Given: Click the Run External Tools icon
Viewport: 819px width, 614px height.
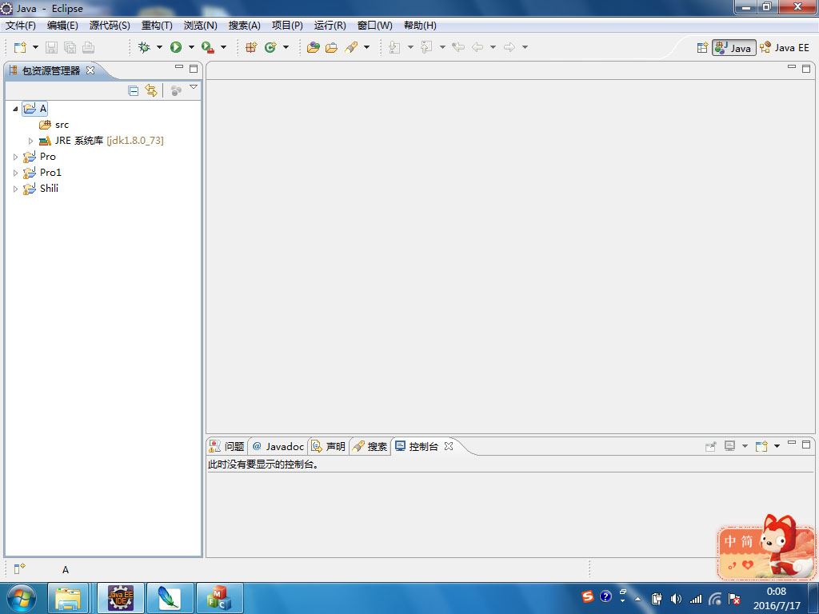Looking at the screenshot, I should pos(208,47).
